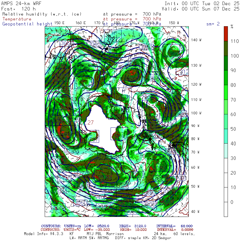Click the Temperature legend label in red
This screenshot has width=241, height=241.
(17, 19)
